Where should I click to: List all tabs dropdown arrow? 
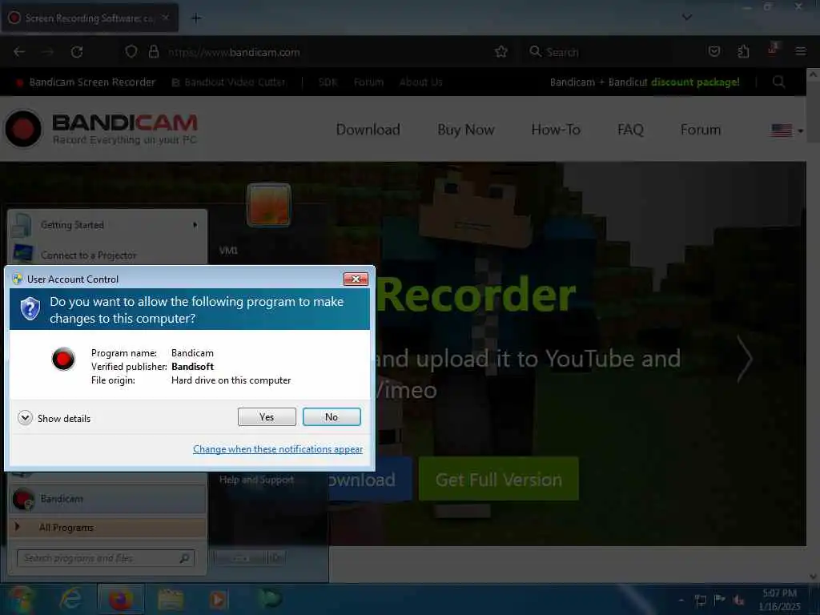pos(687,18)
